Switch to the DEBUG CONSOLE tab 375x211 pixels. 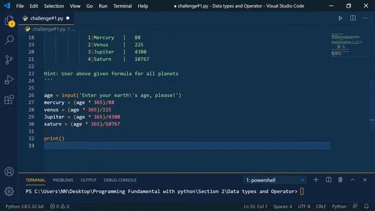[120, 180]
